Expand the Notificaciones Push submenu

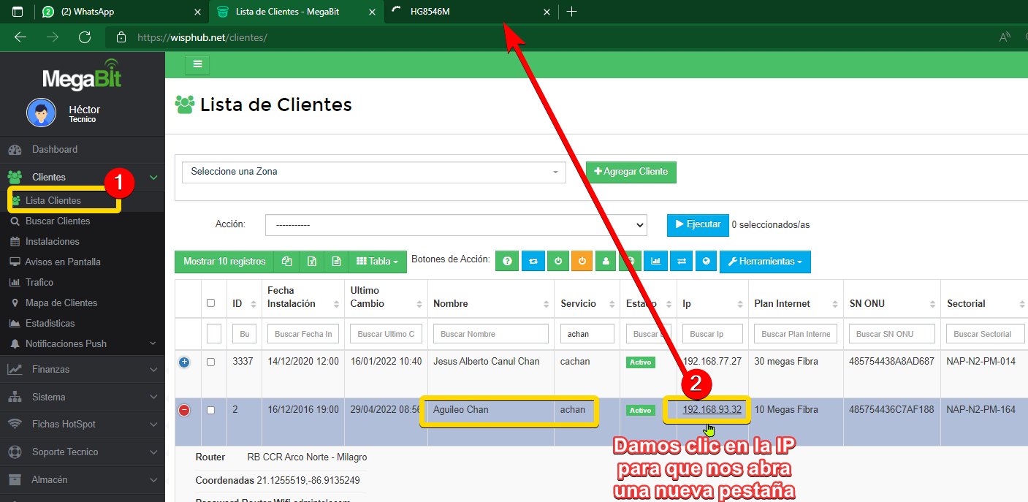82,343
